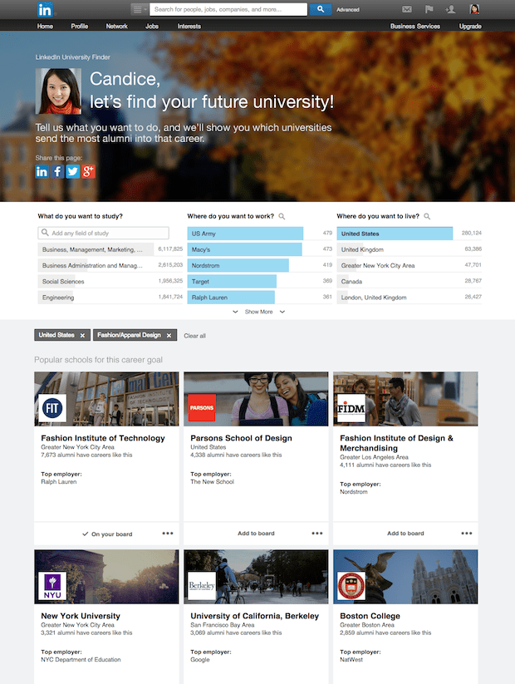
Task: Click the blue search magnifier button
Action: (321, 9)
